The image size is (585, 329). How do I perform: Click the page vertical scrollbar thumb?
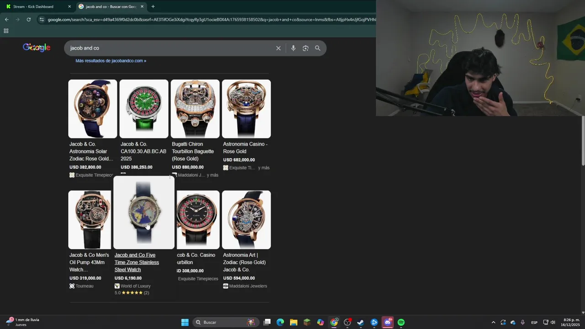tap(583, 141)
